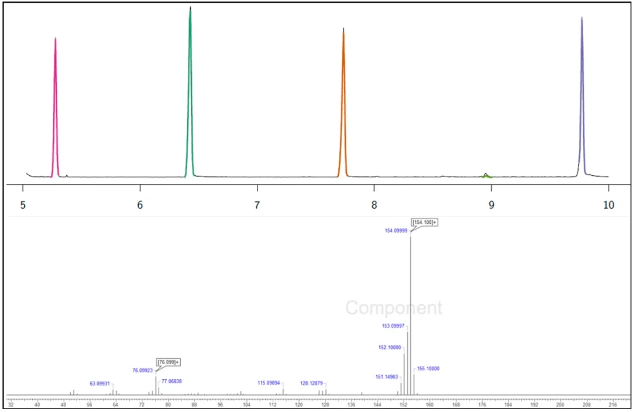Click retention time axis label 8
Image resolution: width=632 pixels, height=412 pixels.
(x=374, y=205)
